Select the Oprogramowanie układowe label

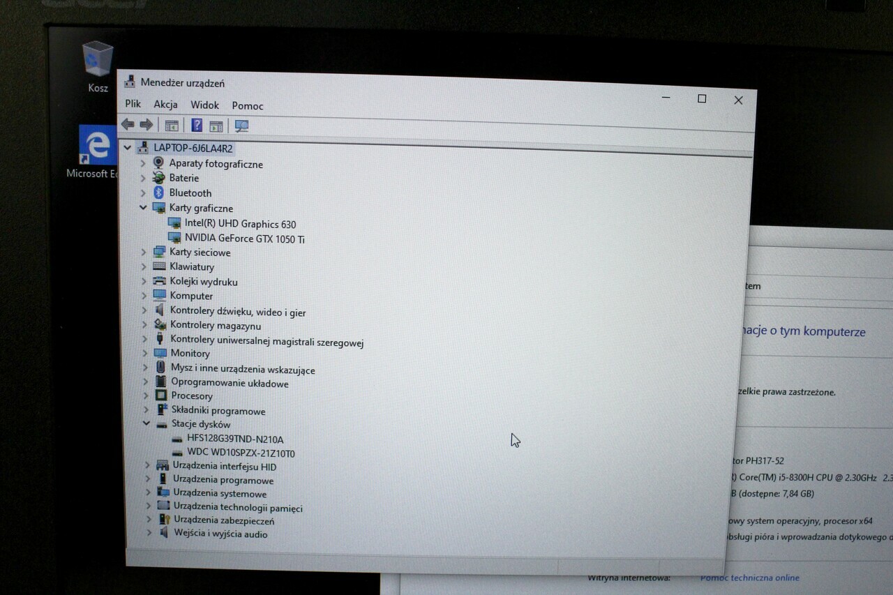tap(230, 384)
